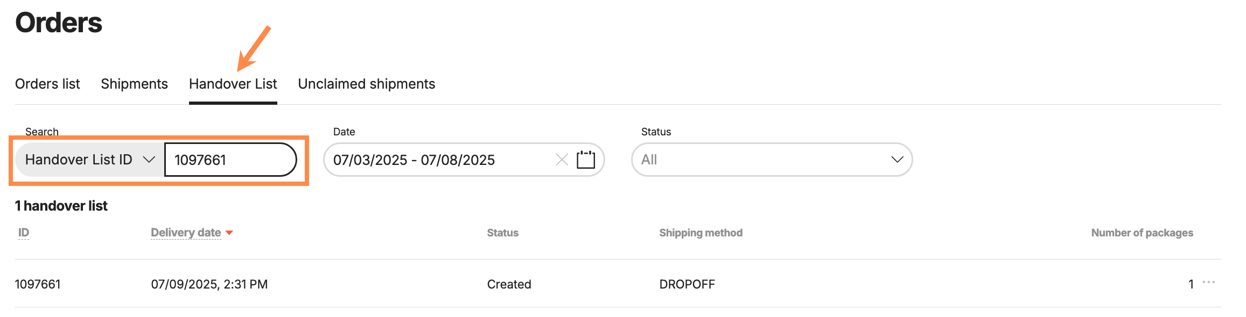The height and width of the screenshot is (317, 1246).
Task: Sort by the Delivery date column header
Action: coord(186,233)
